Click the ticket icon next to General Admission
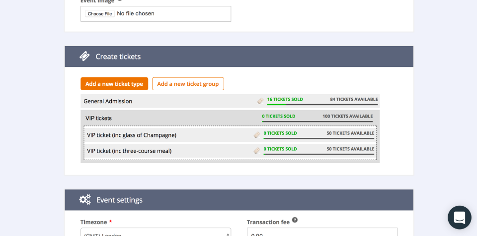Viewport: 477px width, 236px height. point(260,101)
